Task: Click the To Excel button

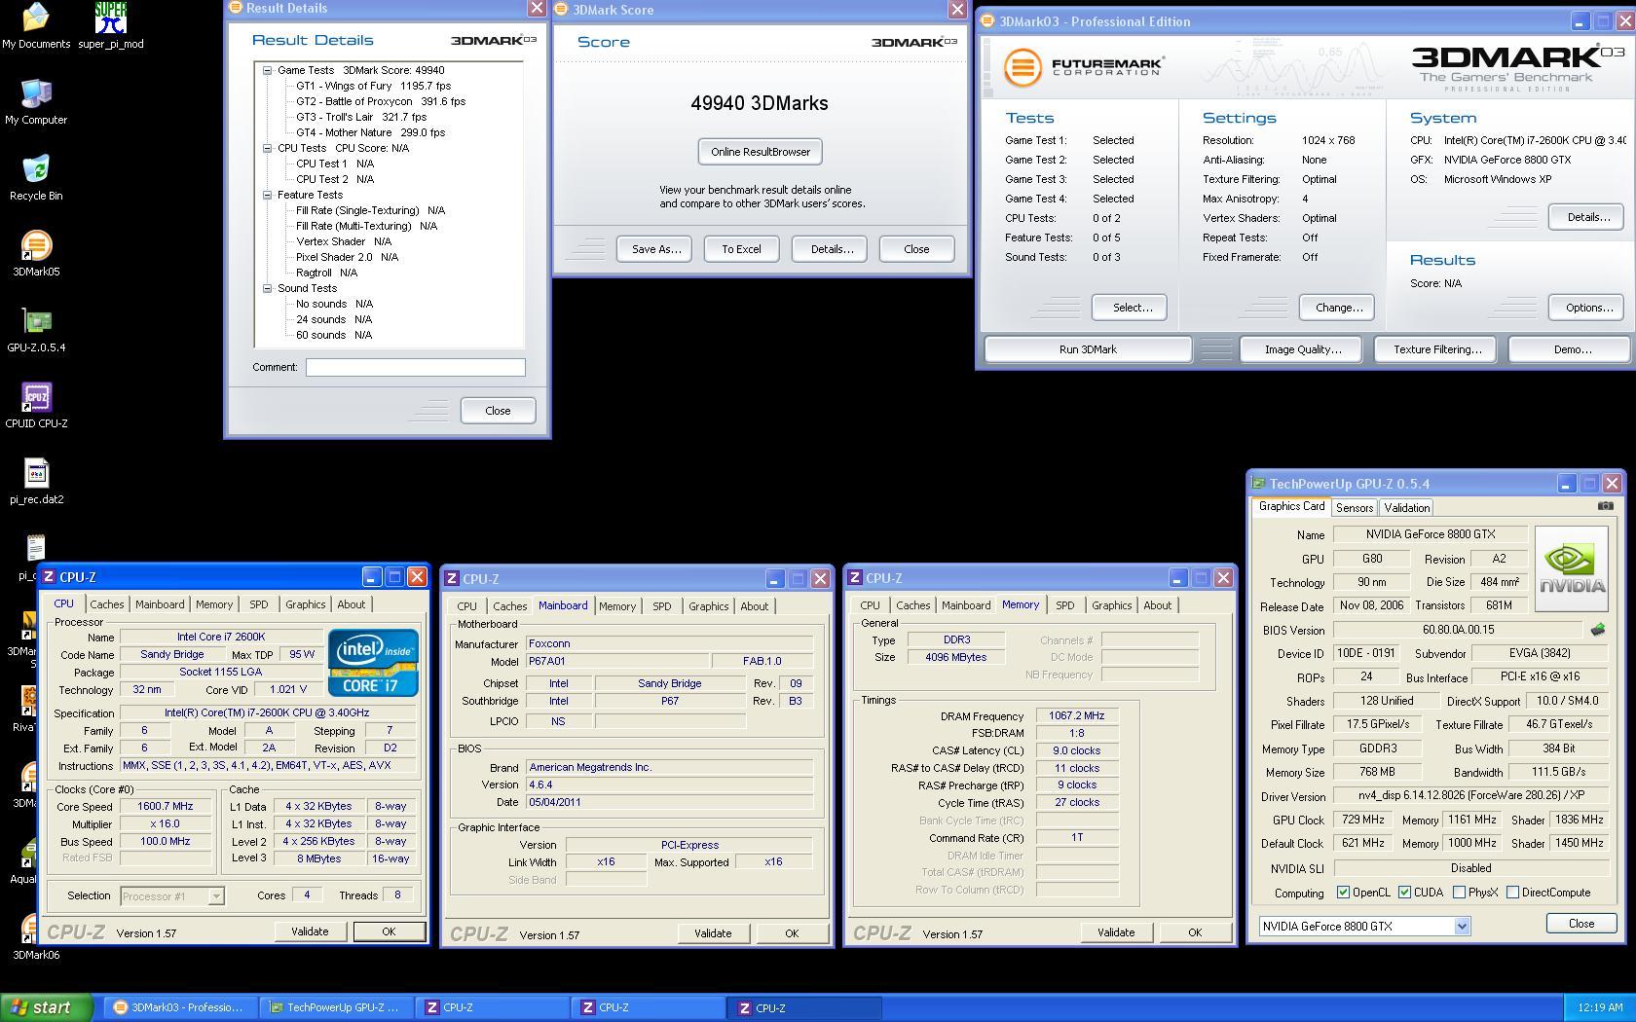Action: coord(741,249)
